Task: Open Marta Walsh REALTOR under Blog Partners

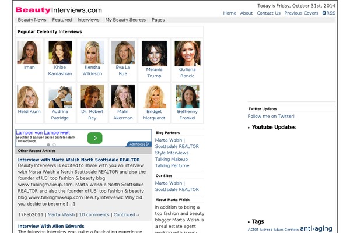Action: [177, 143]
